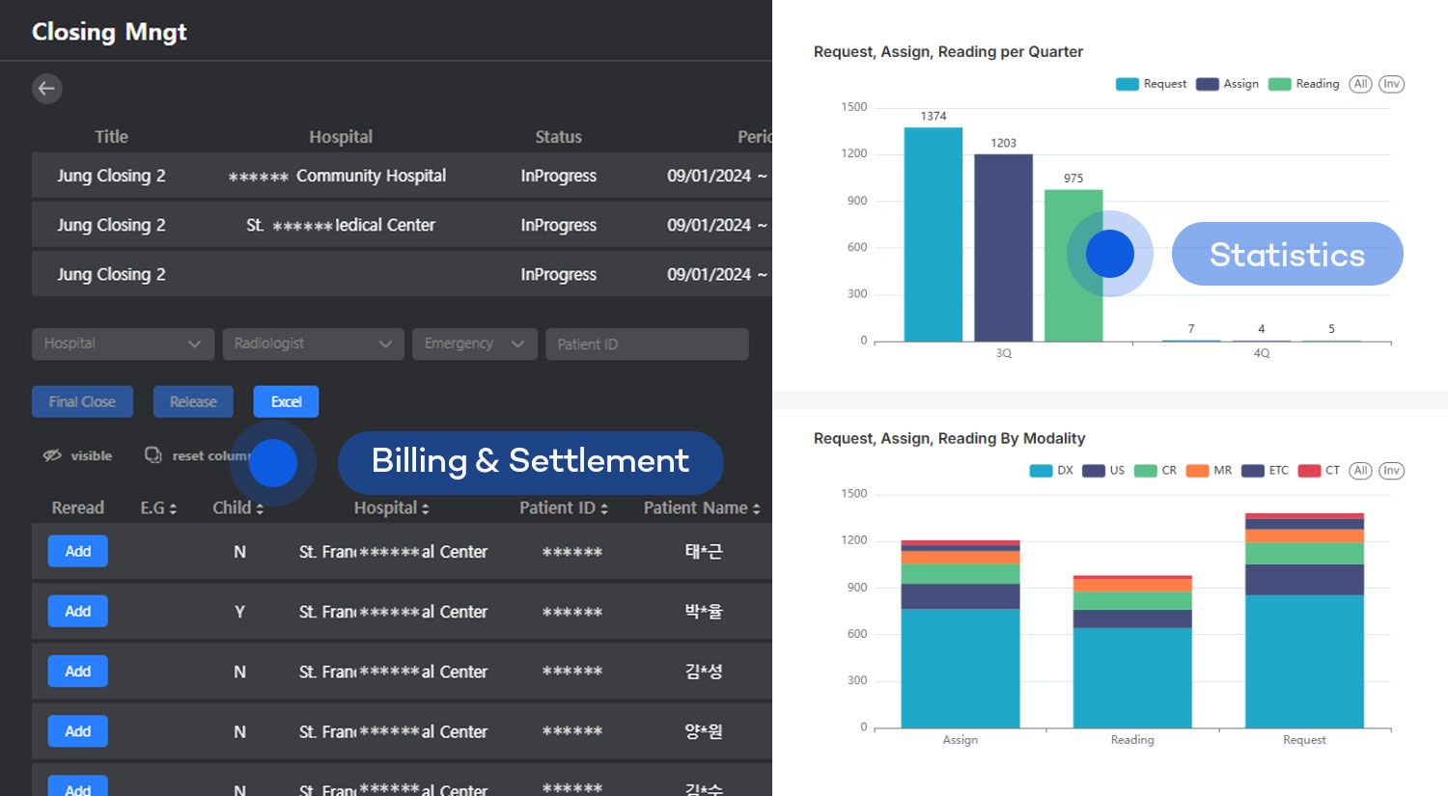This screenshot has width=1448, height=796.
Task: Sort by Child column arrows
Action: 260,508
